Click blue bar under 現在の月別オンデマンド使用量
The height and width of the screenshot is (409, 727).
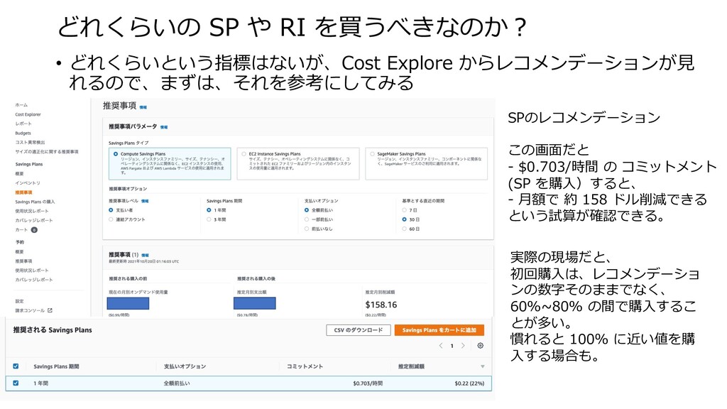pos(128,304)
